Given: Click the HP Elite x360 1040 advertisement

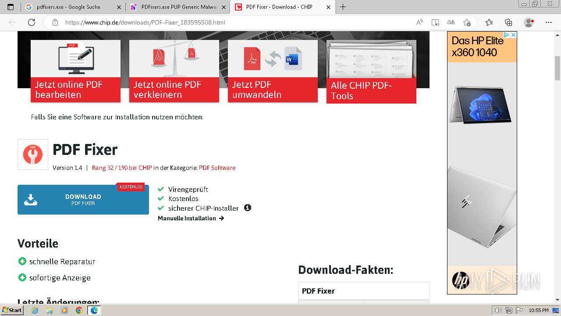Looking at the screenshot, I should [x=482, y=162].
